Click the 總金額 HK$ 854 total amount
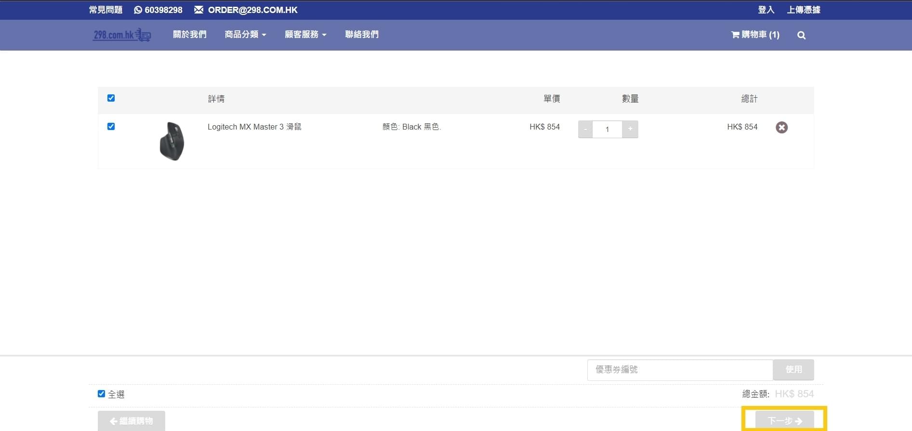The width and height of the screenshot is (912, 431). pyautogui.click(x=778, y=394)
